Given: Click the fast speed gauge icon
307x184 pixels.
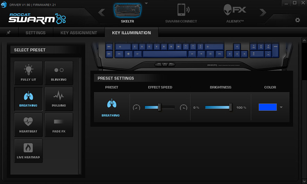Looking at the screenshot, I should [183, 107].
